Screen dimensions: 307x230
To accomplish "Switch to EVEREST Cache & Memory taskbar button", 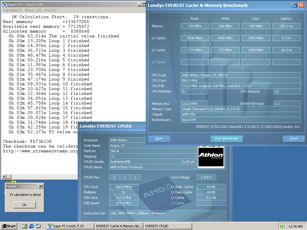I will (x=119, y=226).
